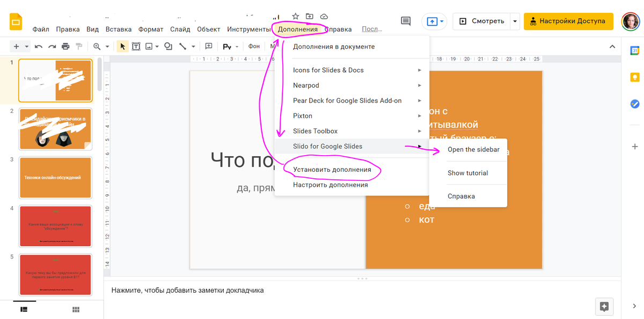Image resolution: width=644 pixels, height=319 pixels.
Task: Open image insert dropdown arrow
Action: [157, 47]
